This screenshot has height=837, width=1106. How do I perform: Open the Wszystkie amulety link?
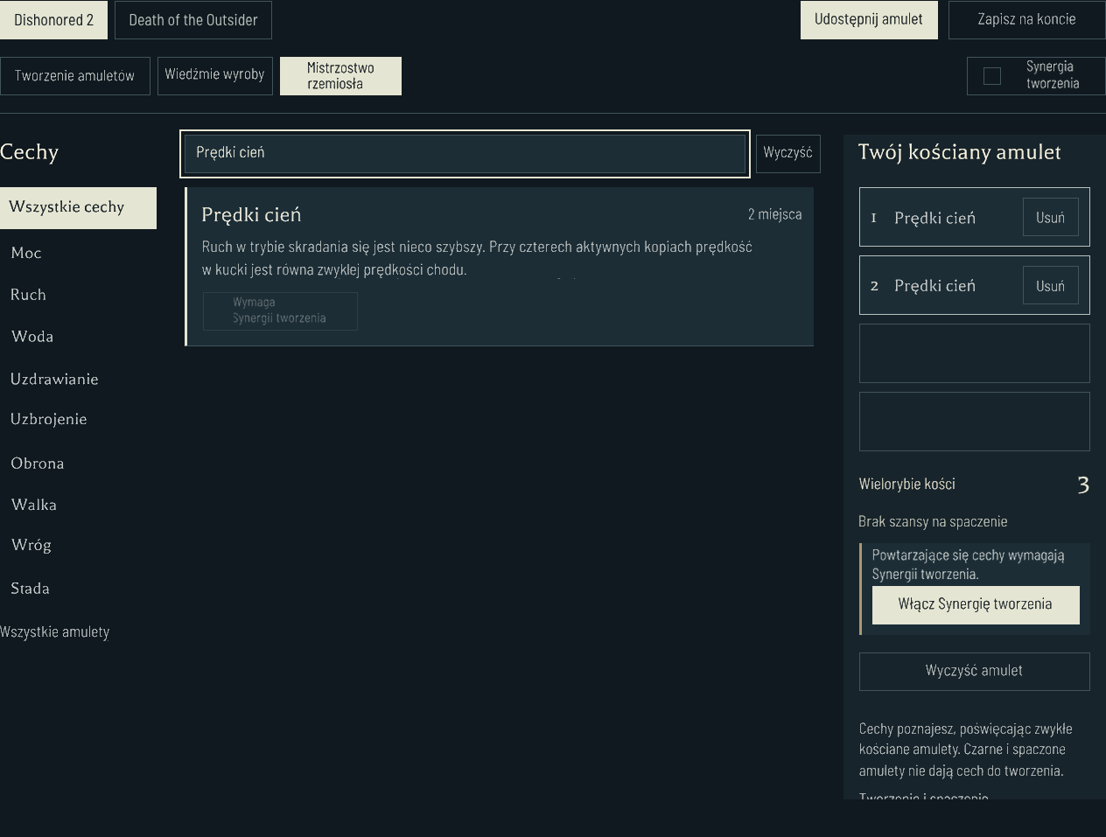(55, 631)
